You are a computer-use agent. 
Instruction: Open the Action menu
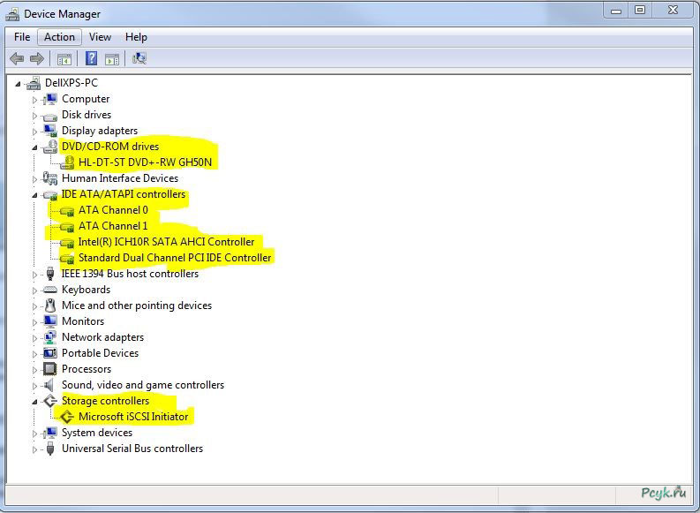click(x=59, y=37)
